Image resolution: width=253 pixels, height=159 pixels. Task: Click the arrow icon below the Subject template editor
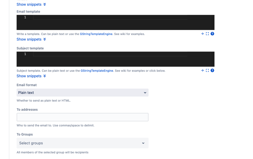[202, 70]
